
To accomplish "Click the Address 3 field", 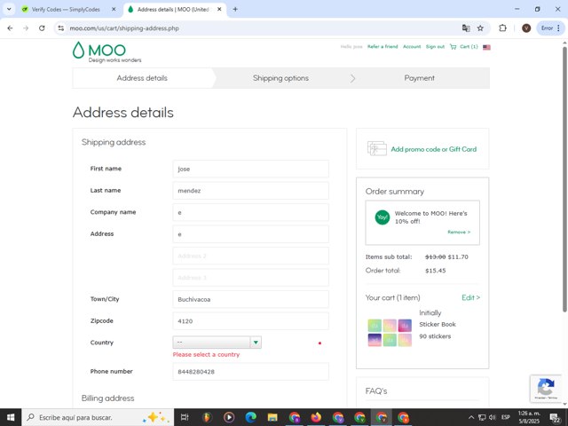I will (x=250, y=278).
